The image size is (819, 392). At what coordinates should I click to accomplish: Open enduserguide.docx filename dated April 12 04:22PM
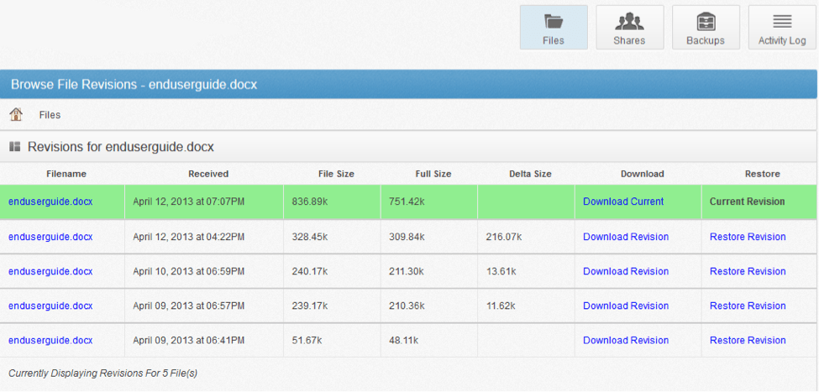coord(50,237)
